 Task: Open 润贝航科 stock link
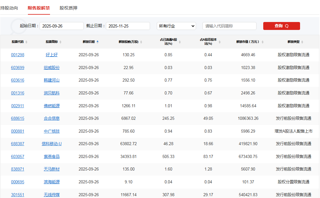click(52, 93)
